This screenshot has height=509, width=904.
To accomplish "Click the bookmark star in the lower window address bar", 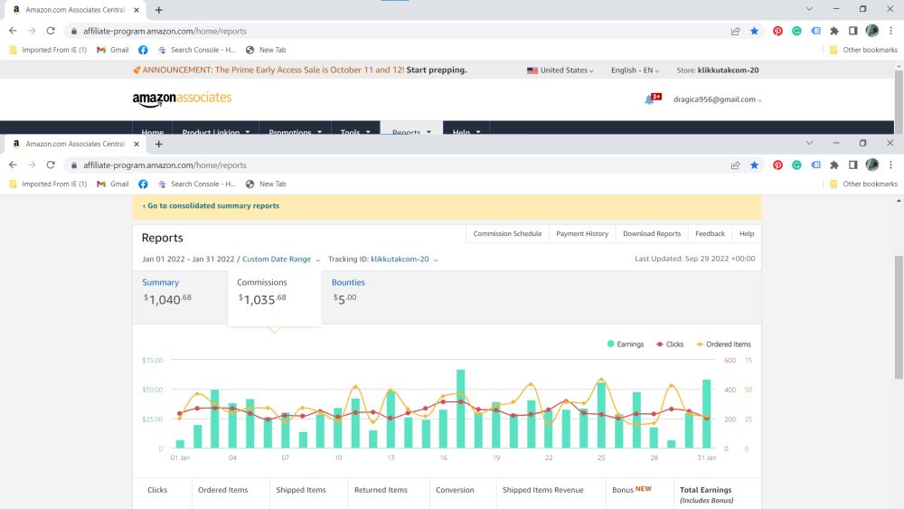I will tap(754, 165).
